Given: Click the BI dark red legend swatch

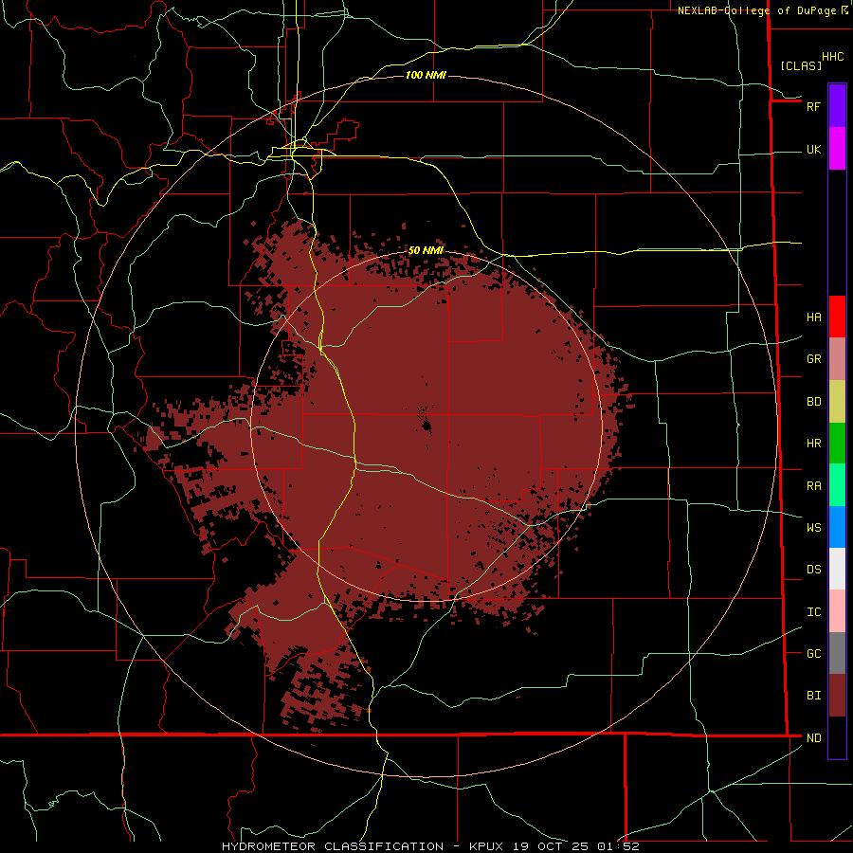Looking at the screenshot, I should point(837,696).
